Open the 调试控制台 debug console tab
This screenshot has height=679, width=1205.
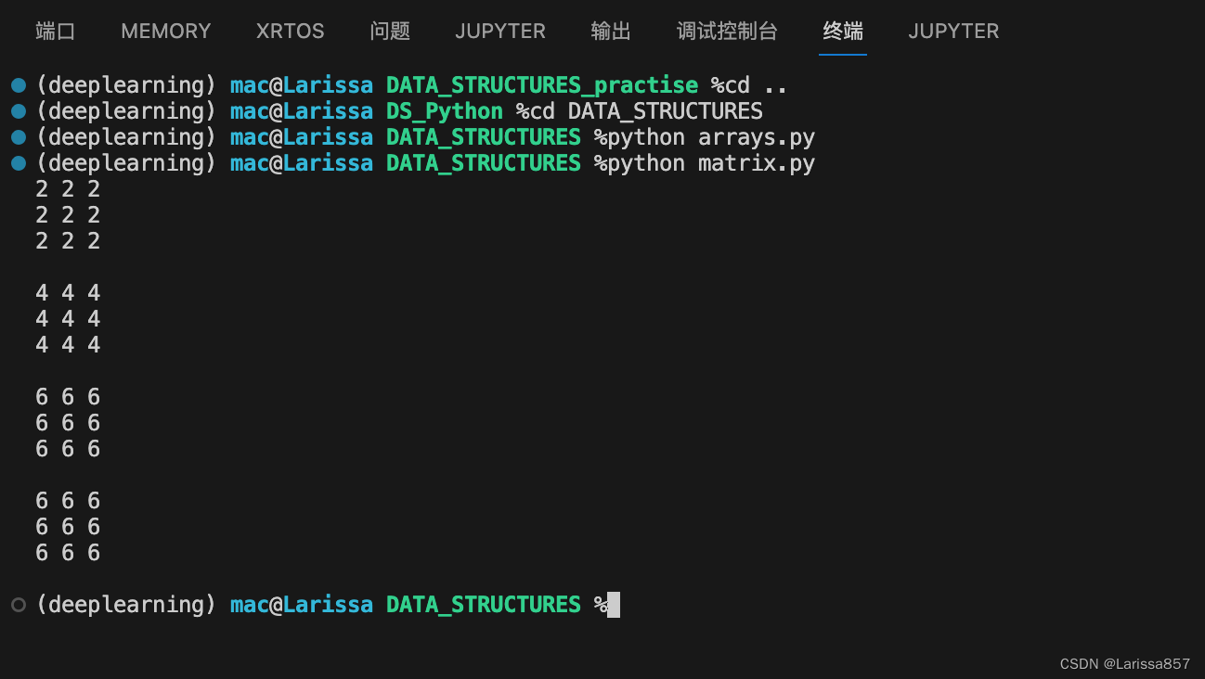[727, 31]
